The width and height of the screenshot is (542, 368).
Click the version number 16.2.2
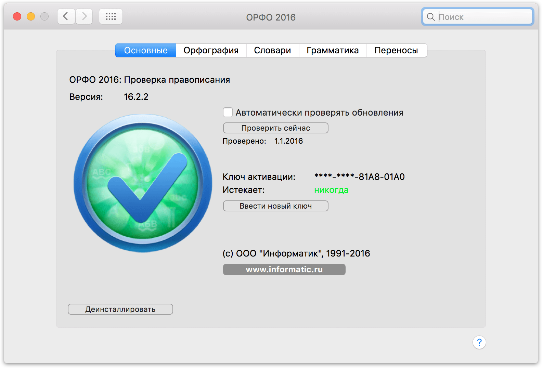click(x=136, y=97)
